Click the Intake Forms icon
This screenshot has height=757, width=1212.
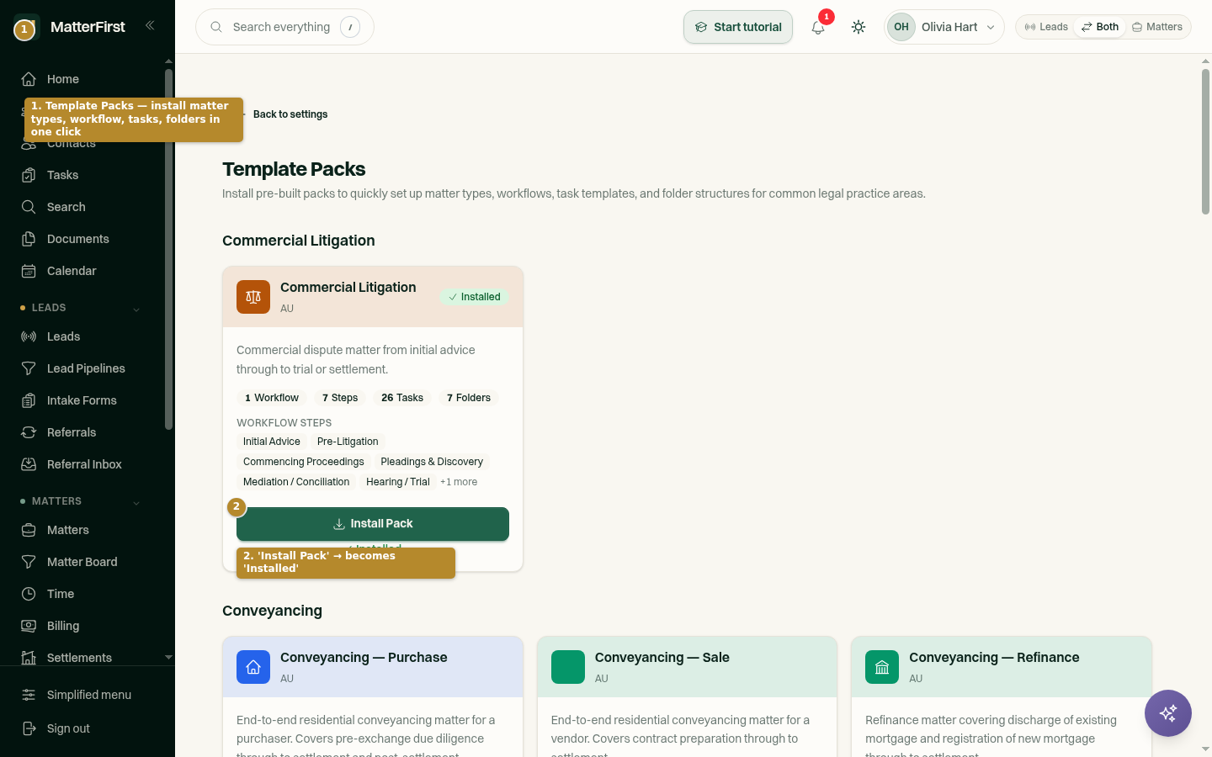pyautogui.click(x=29, y=400)
